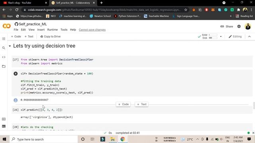Open a new Chrome tab
This screenshot has height=143, width=255.
101,3
